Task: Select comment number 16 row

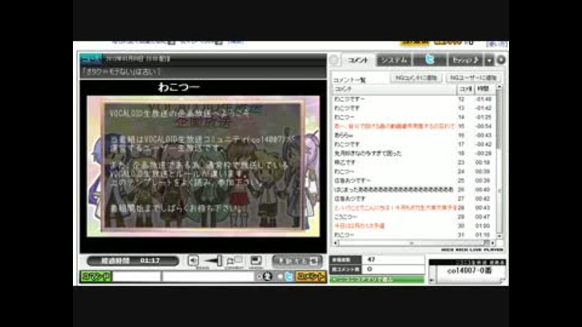Action: [x=413, y=135]
